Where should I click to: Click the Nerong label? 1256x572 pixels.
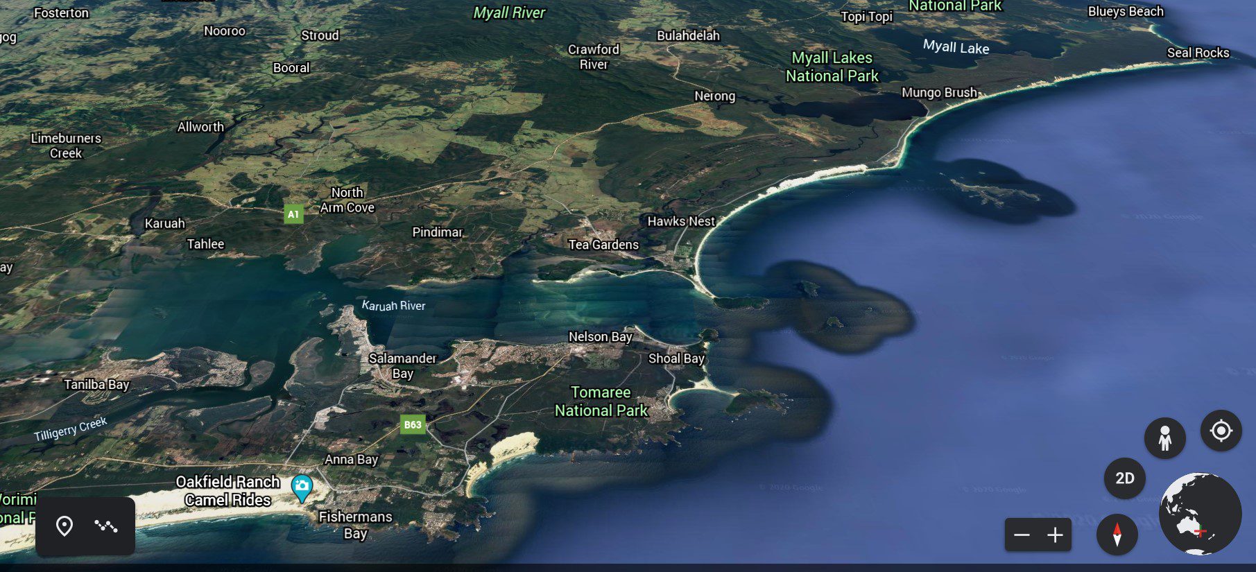click(715, 96)
